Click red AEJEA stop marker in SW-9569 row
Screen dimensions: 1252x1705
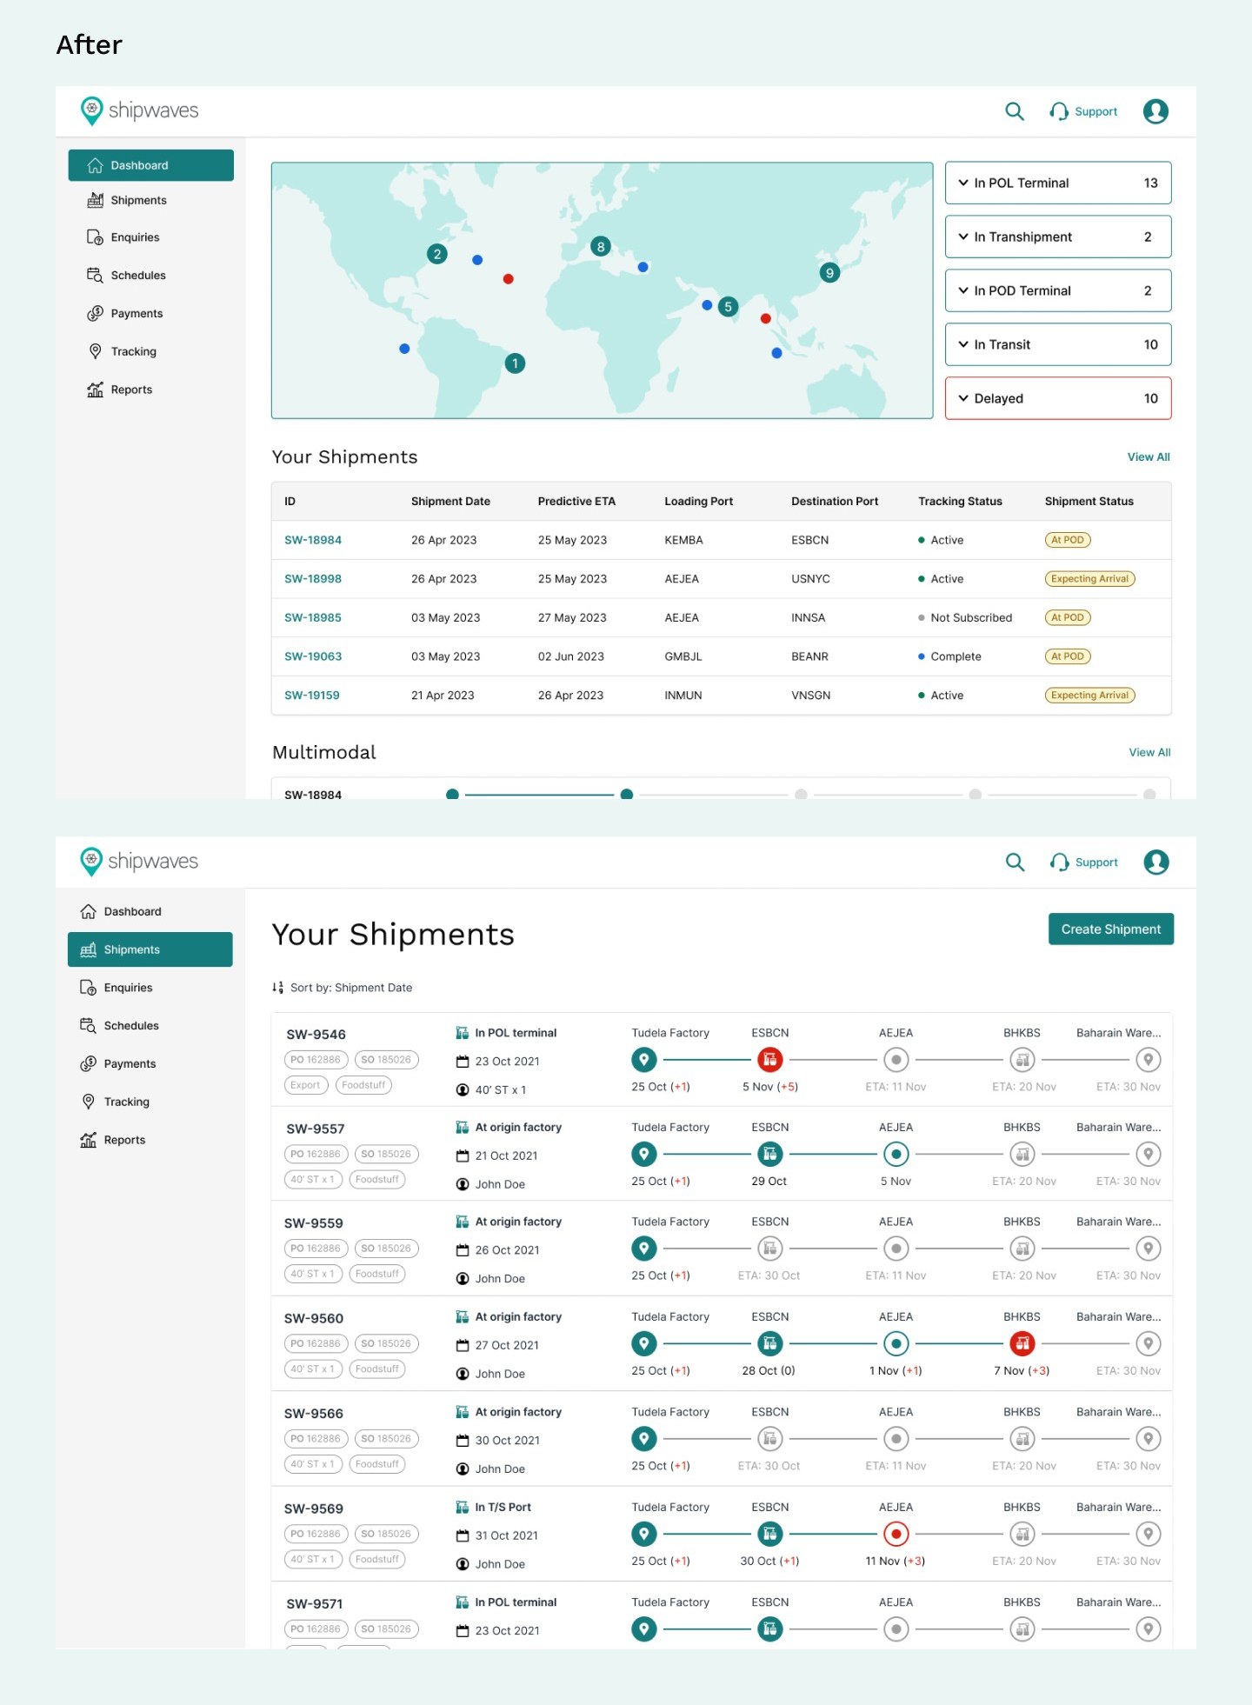pyautogui.click(x=896, y=1534)
